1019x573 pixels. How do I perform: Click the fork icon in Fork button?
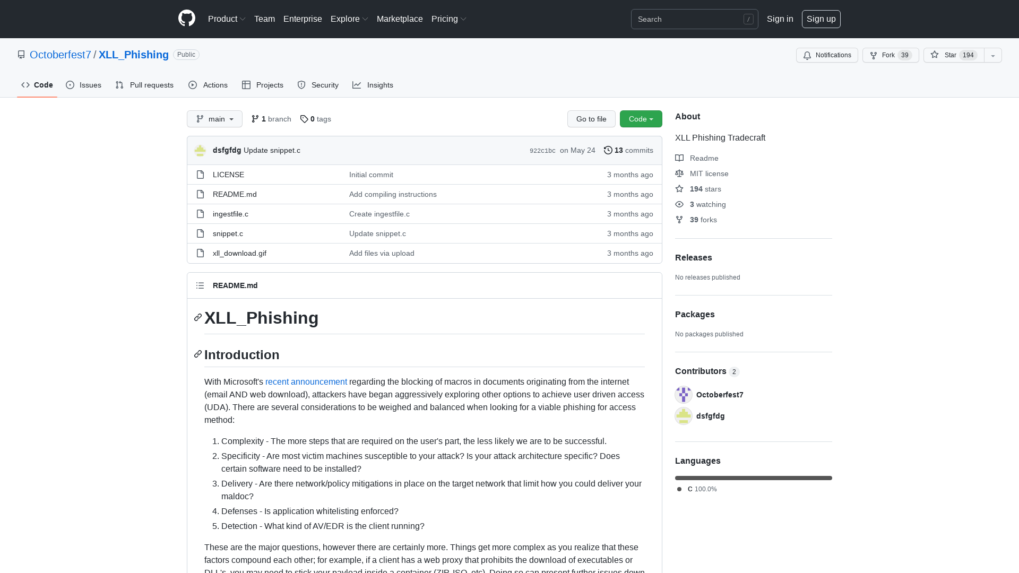tap(874, 55)
